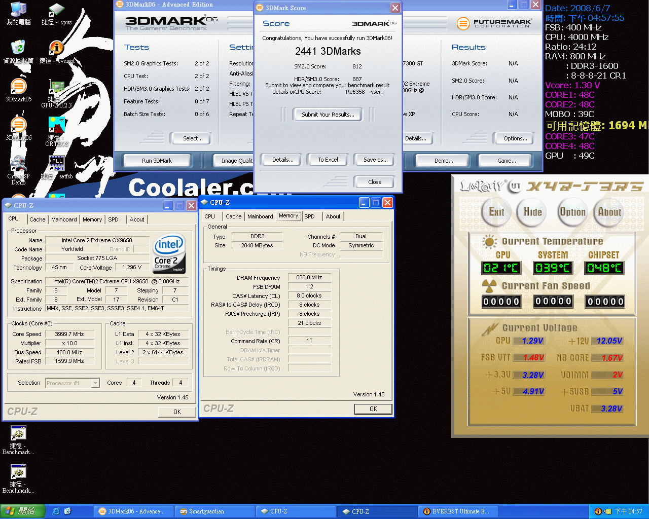Screen dimensions: 649x519
Task: Select the 3DMark05 desktop shortcut
Action: coord(18,90)
